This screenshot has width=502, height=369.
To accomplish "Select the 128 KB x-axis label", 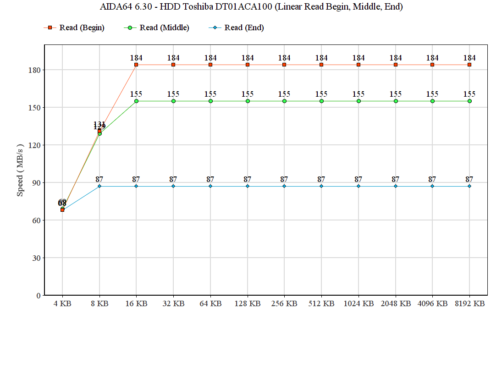I will pos(248,303).
